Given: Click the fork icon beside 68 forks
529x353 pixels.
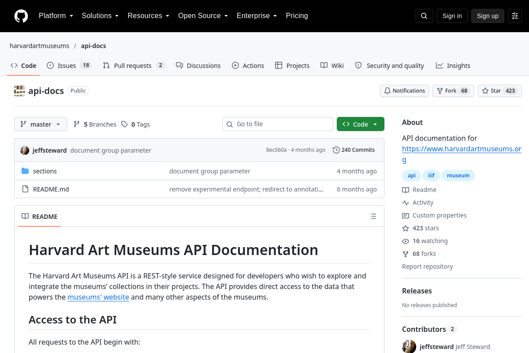Looking at the screenshot, I should [406, 254].
